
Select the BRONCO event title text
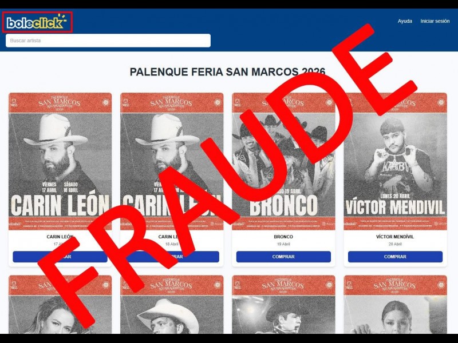pyautogui.click(x=283, y=237)
